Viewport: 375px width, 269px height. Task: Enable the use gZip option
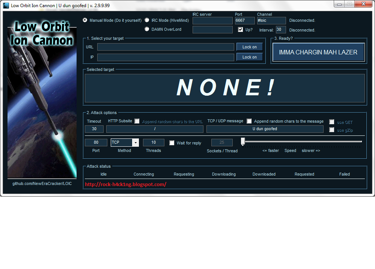point(332,129)
